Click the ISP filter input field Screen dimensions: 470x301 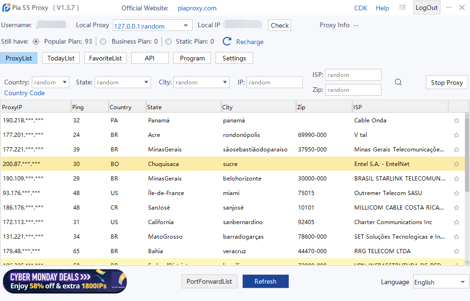353,75
